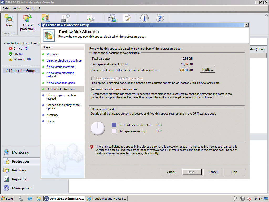Click the Start button

tap(7, 199)
